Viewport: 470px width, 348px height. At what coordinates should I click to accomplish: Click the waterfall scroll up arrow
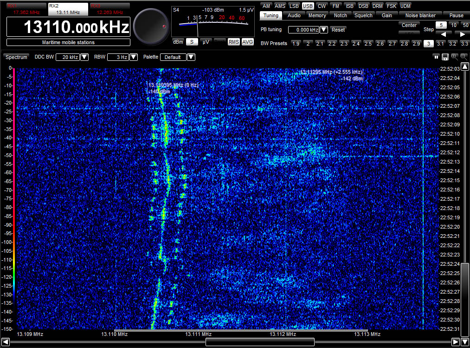[x=465, y=66]
